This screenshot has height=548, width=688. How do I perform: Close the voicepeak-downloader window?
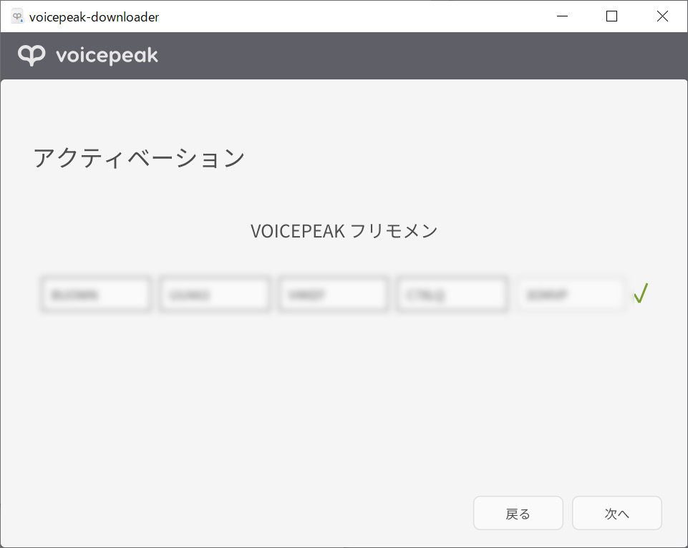coord(662,16)
